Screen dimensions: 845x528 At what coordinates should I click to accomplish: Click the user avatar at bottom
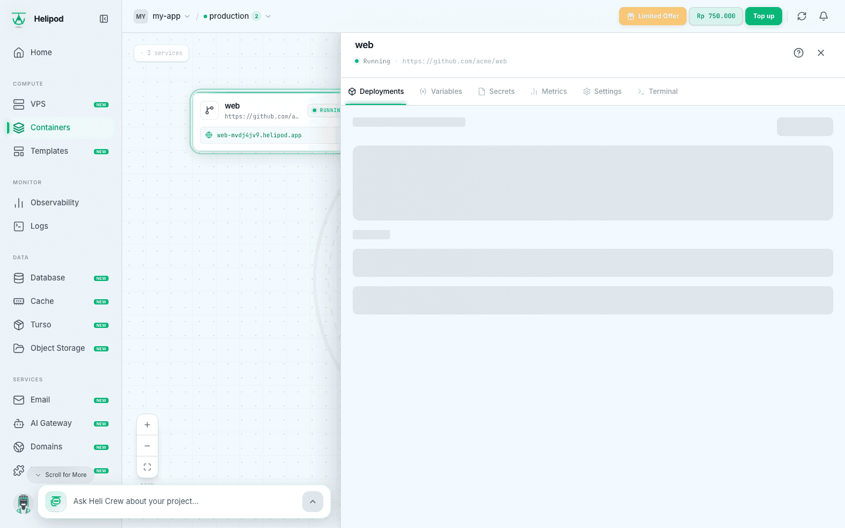[x=23, y=503]
